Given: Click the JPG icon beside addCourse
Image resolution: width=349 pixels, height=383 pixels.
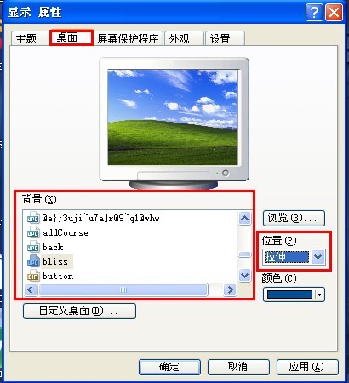Looking at the screenshot, I should 33,232.
